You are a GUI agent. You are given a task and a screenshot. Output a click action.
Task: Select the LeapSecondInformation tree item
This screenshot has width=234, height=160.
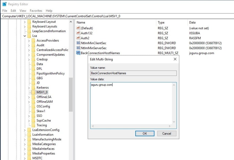(x=49, y=31)
